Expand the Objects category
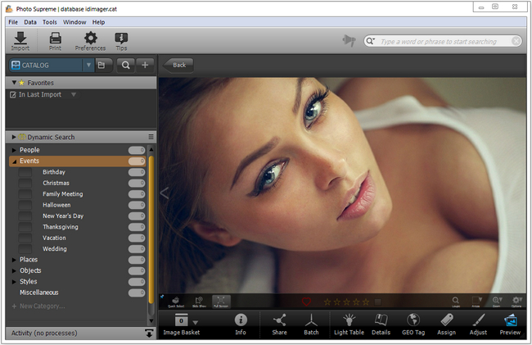The height and width of the screenshot is (345, 532). tap(14, 270)
